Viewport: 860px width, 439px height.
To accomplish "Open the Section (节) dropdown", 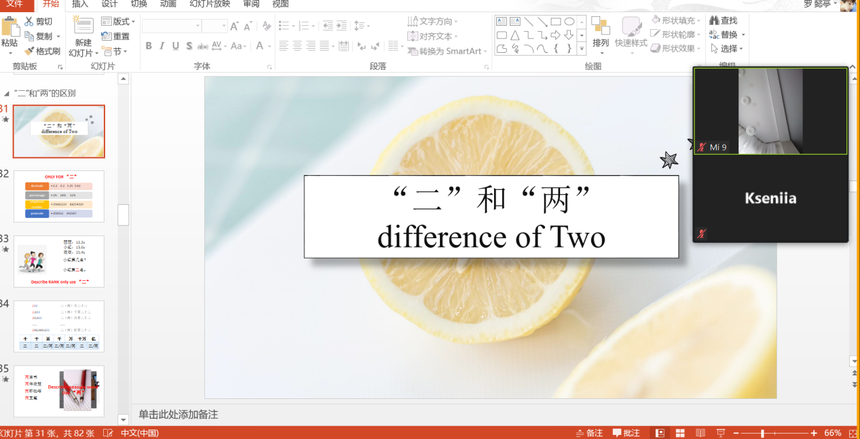I will tap(115, 52).
